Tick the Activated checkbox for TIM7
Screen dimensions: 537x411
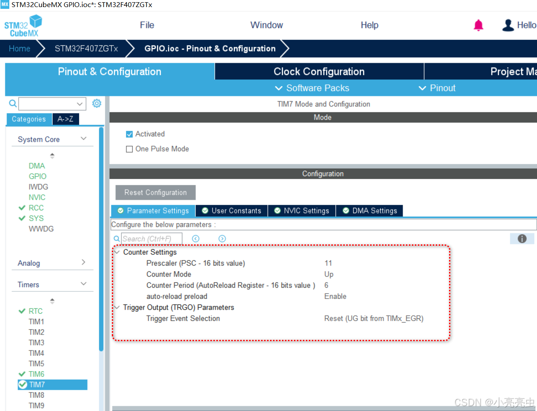point(129,134)
